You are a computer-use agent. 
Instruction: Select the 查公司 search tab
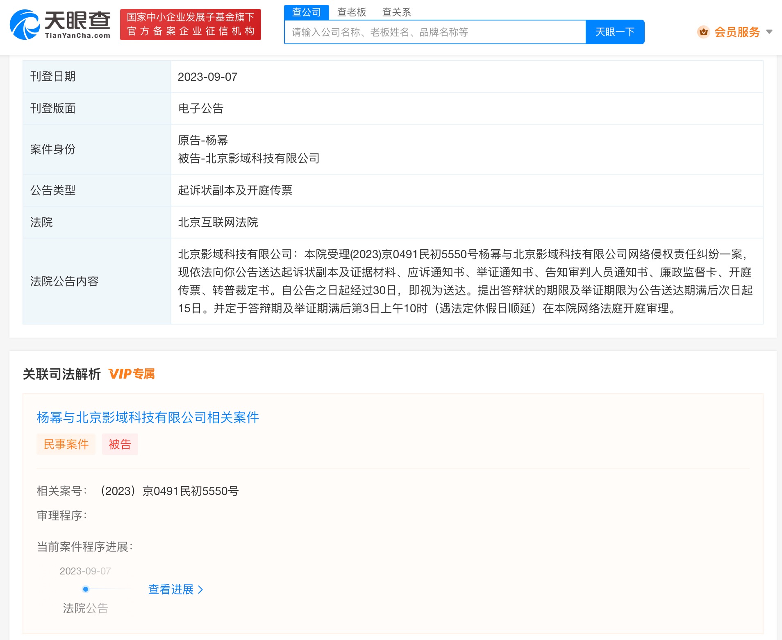[x=306, y=12]
